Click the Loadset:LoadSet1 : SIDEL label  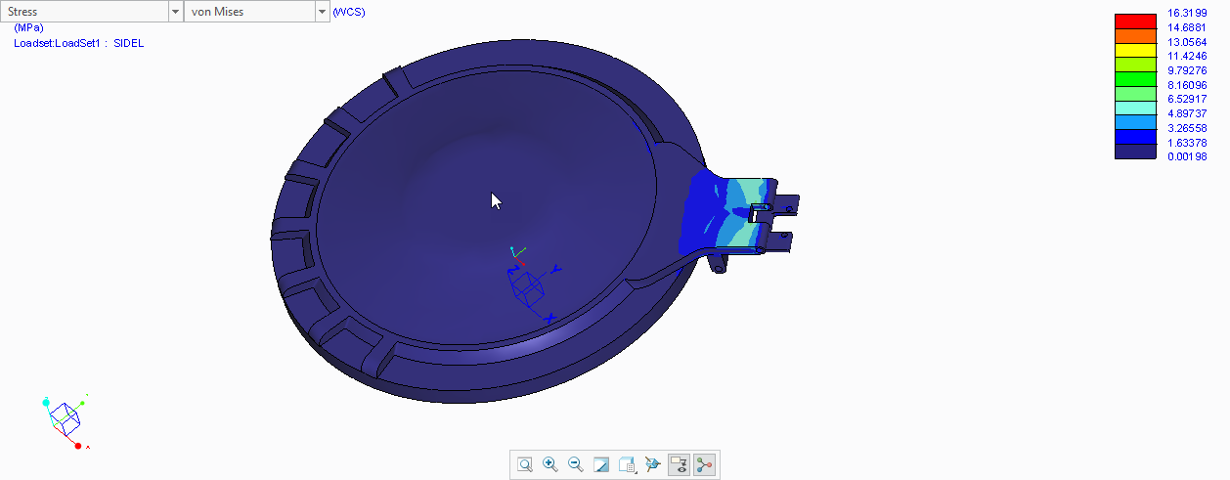pyautogui.click(x=79, y=43)
